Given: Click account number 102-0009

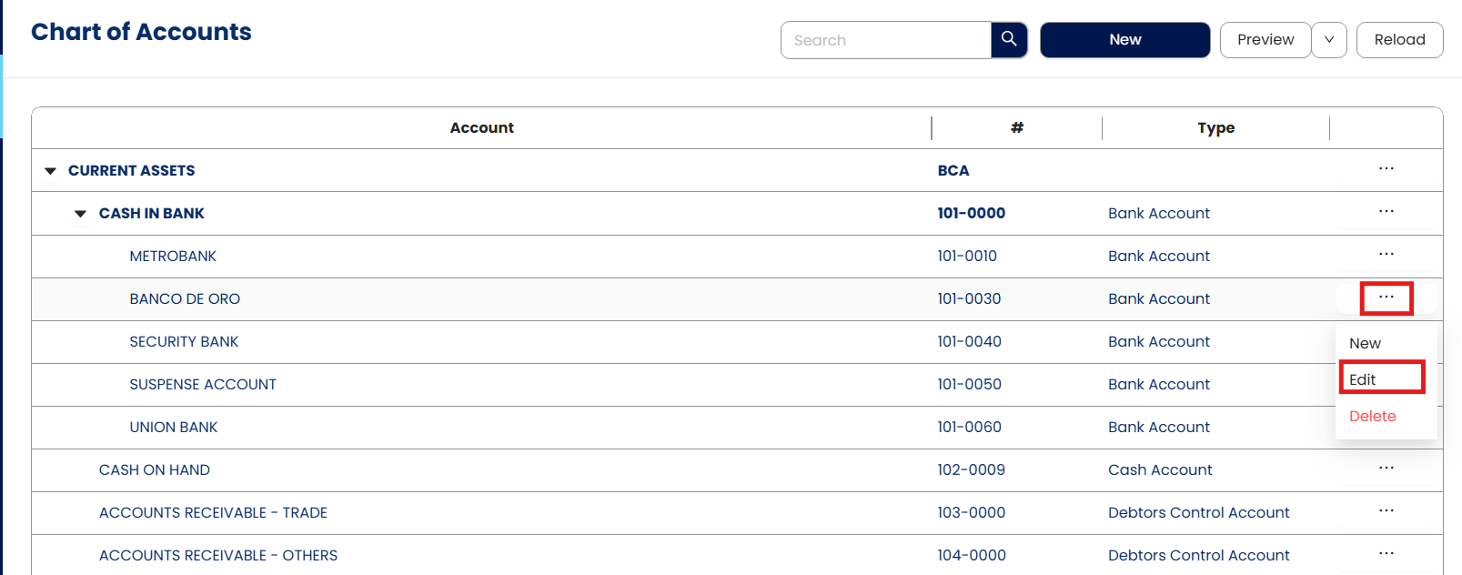Looking at the screenshot, I should click(x=971, y=470).
